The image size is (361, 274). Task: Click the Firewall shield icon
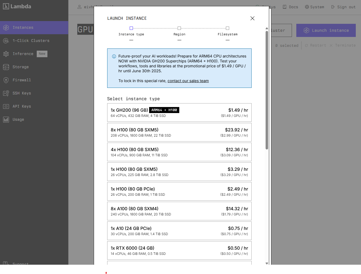click(6, 80)
